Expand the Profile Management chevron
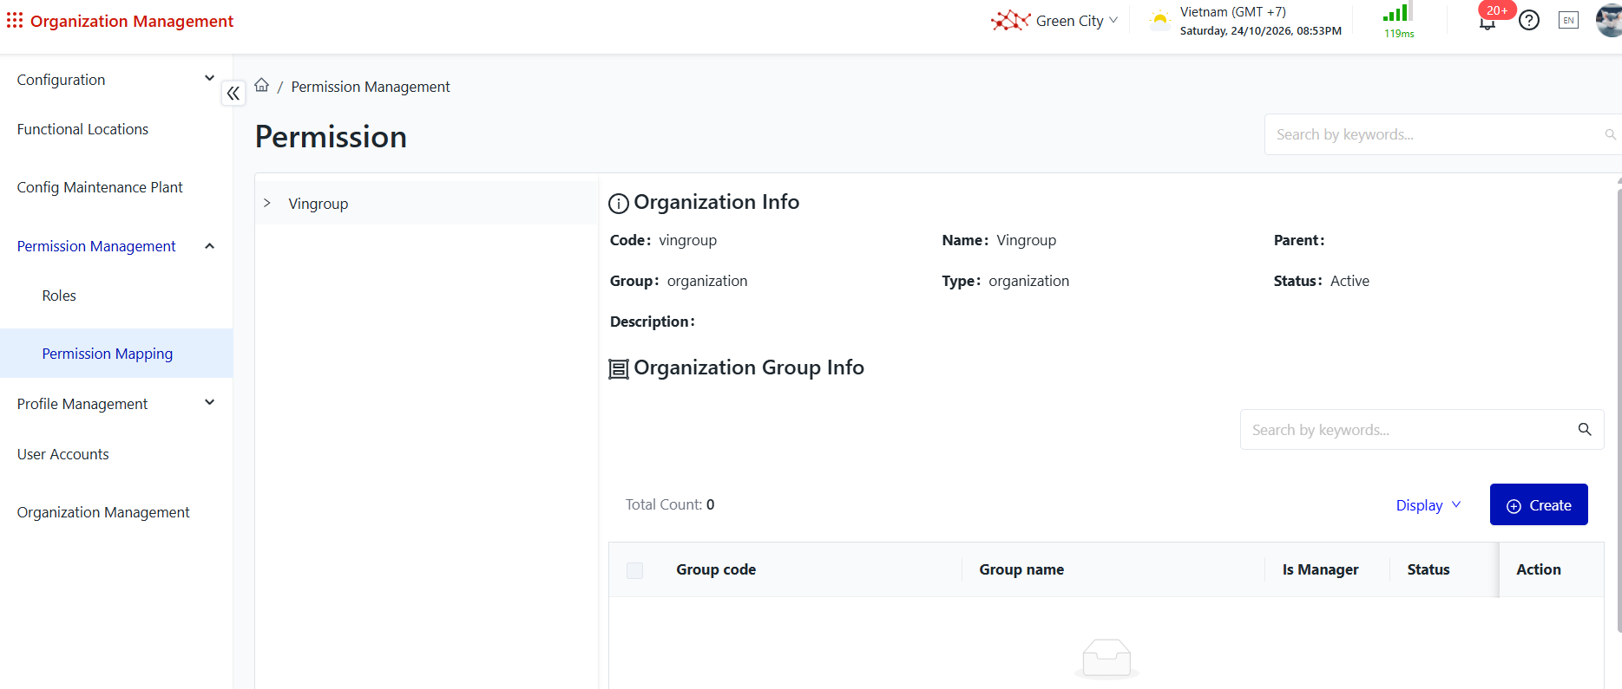The image size is (1622, 689). click(x=209, y=402)
